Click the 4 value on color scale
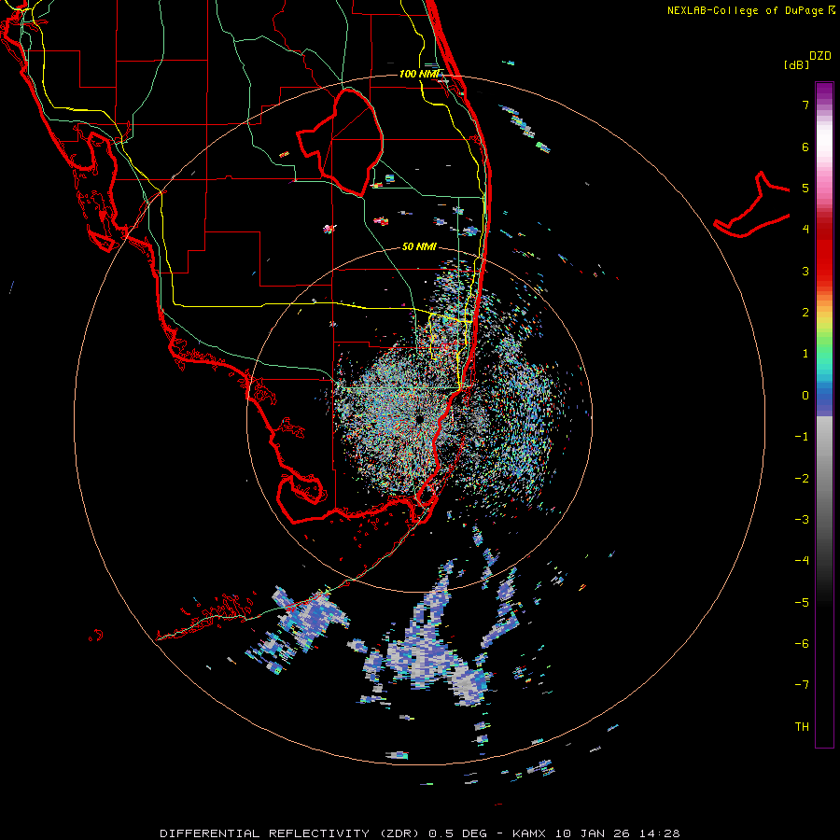Image resolution: width=840 pixels, height=840 pixels. coord(805,230)
